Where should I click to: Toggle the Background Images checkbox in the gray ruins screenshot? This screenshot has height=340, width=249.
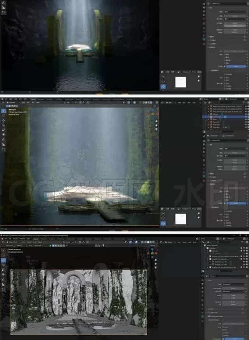pos(209,316)
